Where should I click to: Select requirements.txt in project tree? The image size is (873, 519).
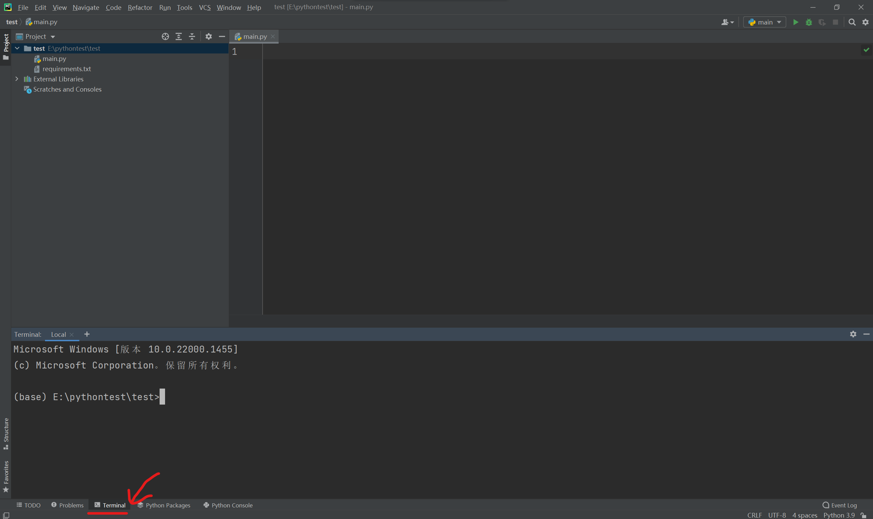pos(66,69)
